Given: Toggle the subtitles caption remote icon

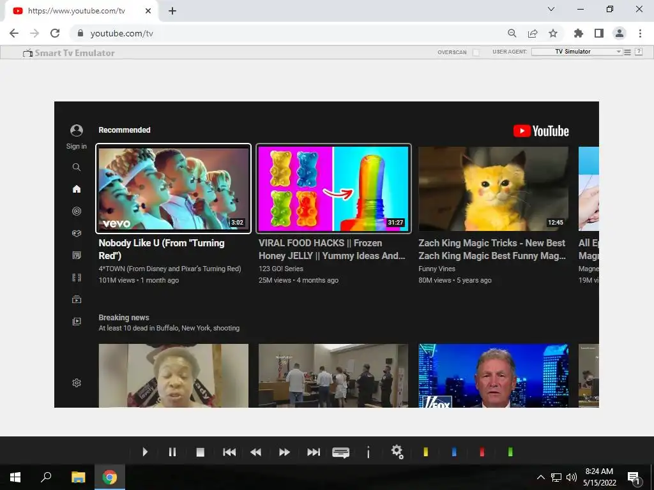Looking at the screenshot, I should 341,452.
